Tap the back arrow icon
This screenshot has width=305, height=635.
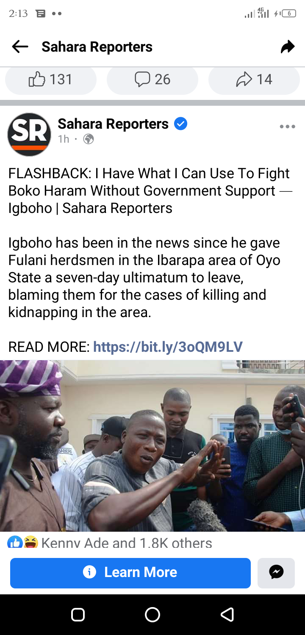coord(20,47)
